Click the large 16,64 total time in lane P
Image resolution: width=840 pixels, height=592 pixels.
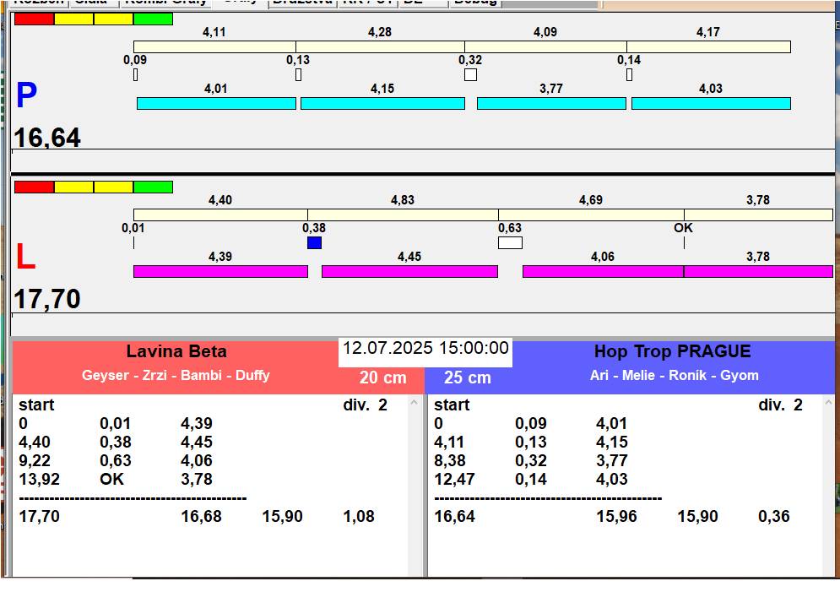pos(47,138)
